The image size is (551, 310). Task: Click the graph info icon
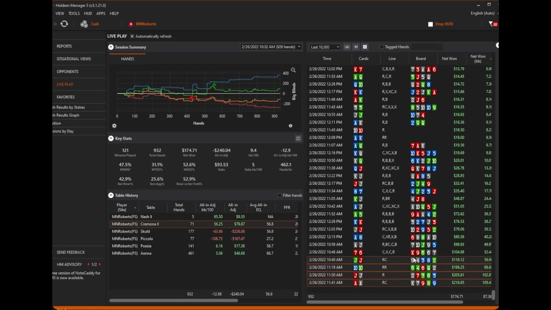291,126
